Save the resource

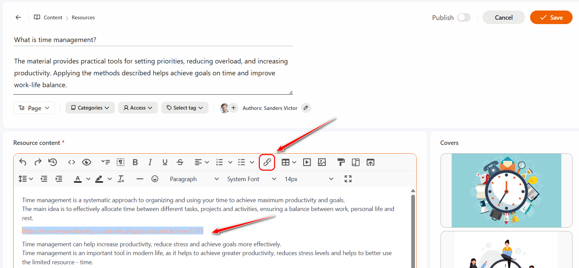(551, 17)
